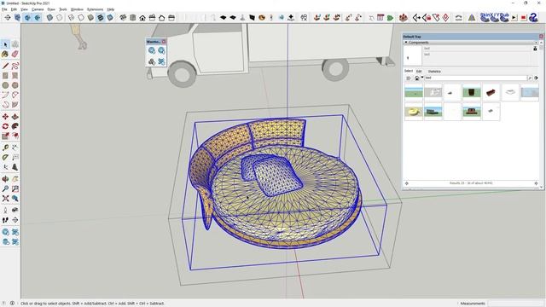
Task: Switch to the Edit tab in Components
Action: 419,71
